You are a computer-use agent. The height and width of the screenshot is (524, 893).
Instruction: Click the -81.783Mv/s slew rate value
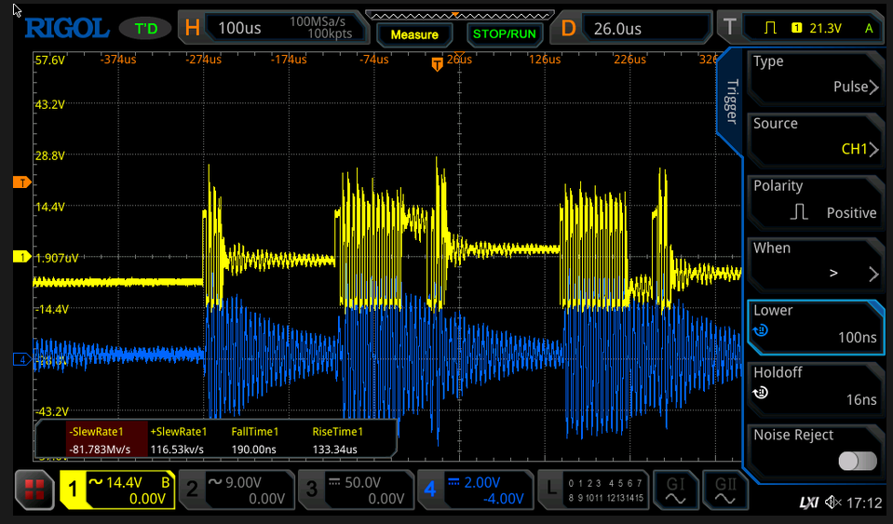tap(99, 449)
